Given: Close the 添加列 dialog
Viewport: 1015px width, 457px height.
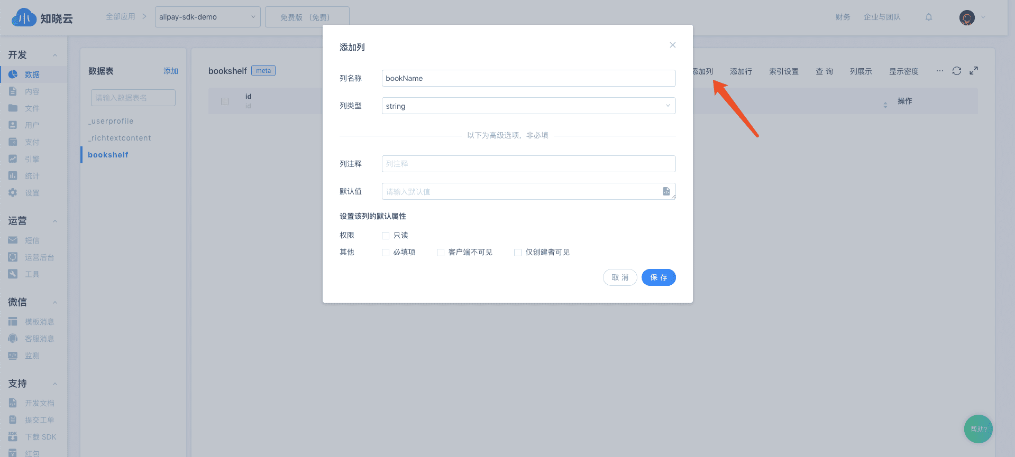Looking at the screenshot, I should click(x=673, y=45).
